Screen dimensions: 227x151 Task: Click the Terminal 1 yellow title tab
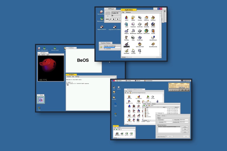71,75
